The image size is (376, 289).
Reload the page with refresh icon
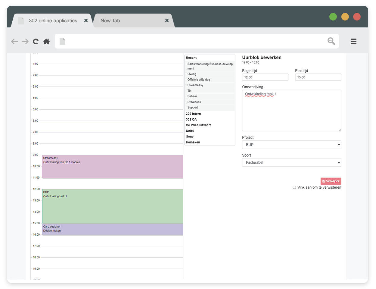[x=36, y=41]
